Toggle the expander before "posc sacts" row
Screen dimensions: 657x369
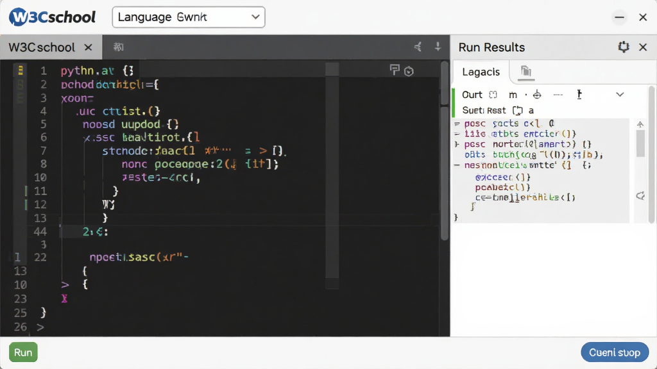457,124
